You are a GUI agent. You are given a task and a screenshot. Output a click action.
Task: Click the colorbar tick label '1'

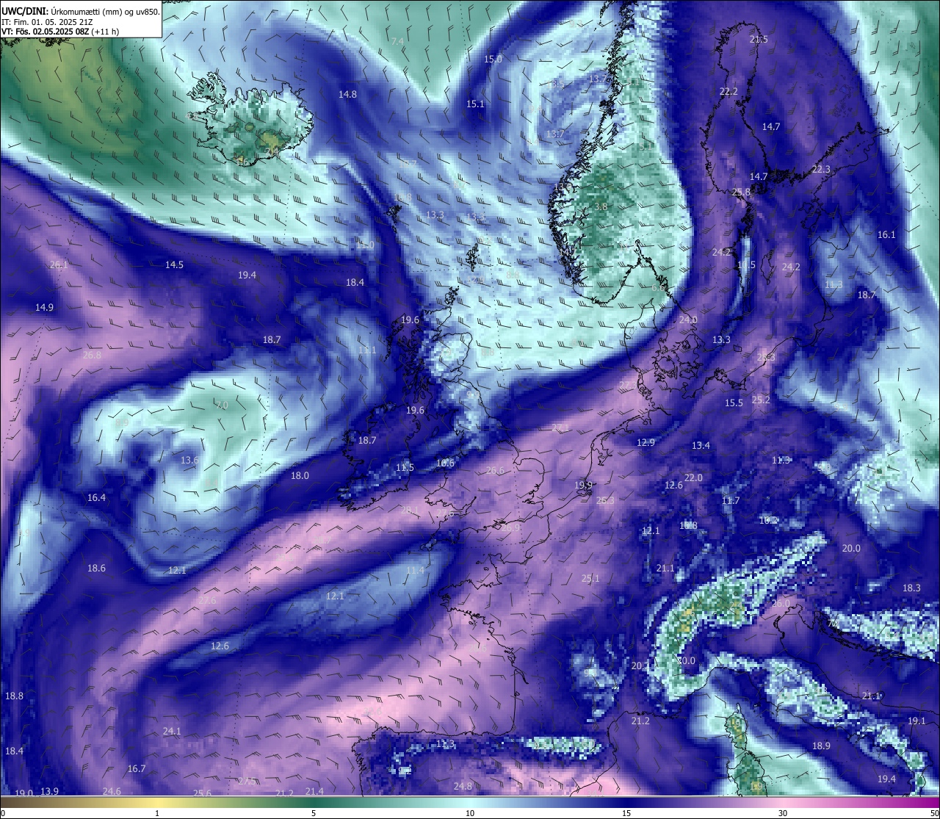point(157,813)
